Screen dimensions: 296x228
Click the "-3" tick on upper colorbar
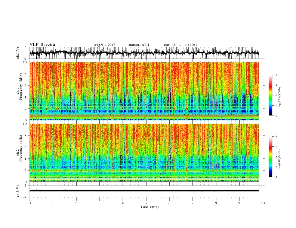[275, 75]
